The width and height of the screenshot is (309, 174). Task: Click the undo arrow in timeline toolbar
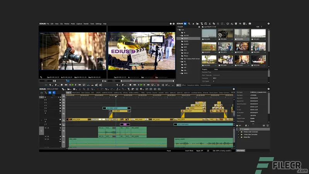pos(106,89)
